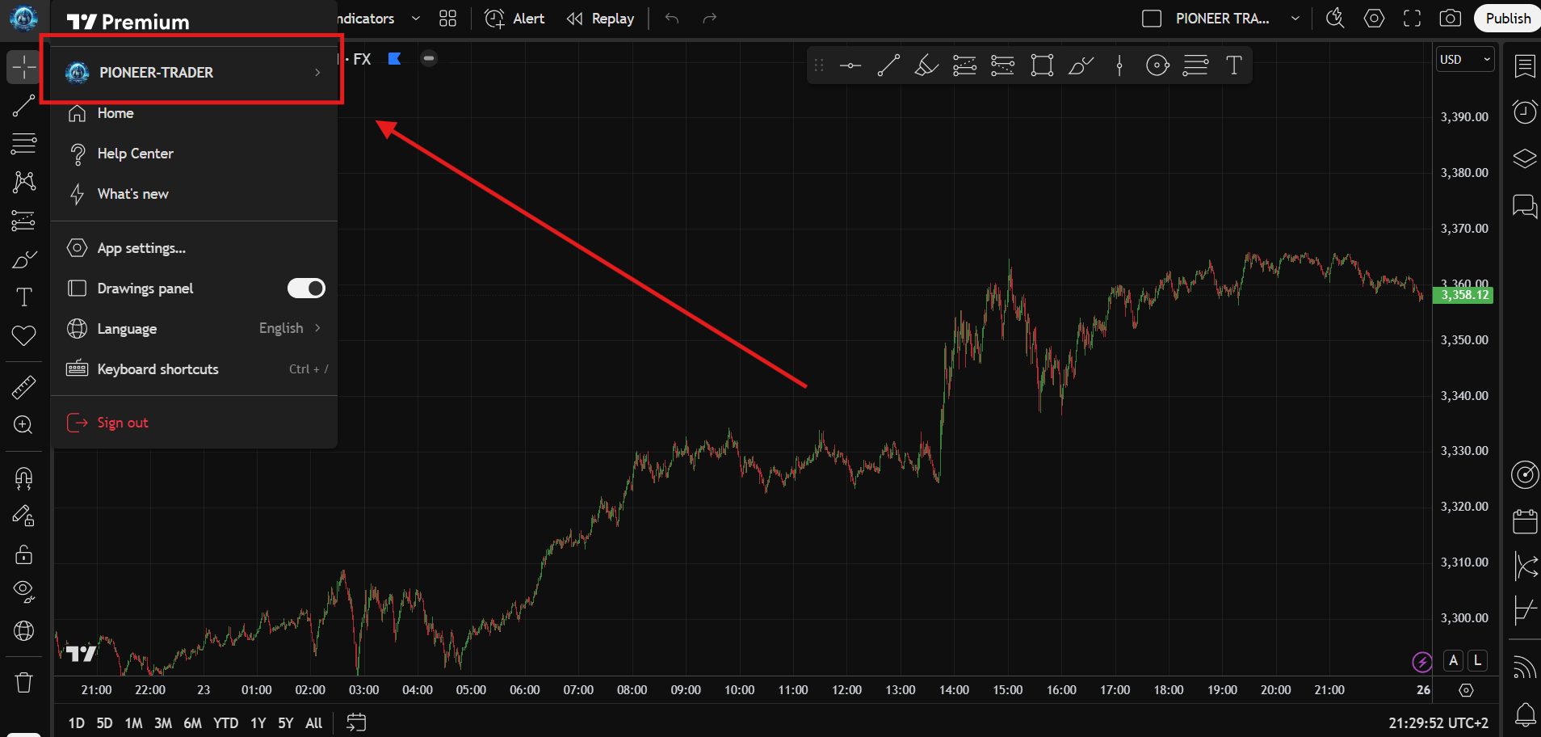Select the circle tool in floating toolbar
The height and width of the screenshot is (737, 1541).
1157,65
